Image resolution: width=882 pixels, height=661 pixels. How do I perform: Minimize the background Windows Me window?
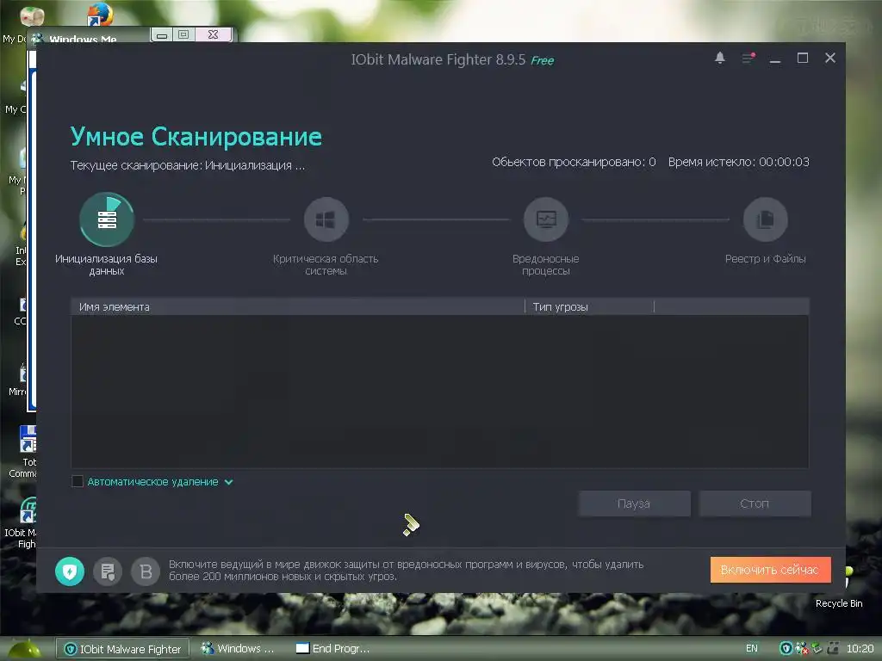[162, 34]
